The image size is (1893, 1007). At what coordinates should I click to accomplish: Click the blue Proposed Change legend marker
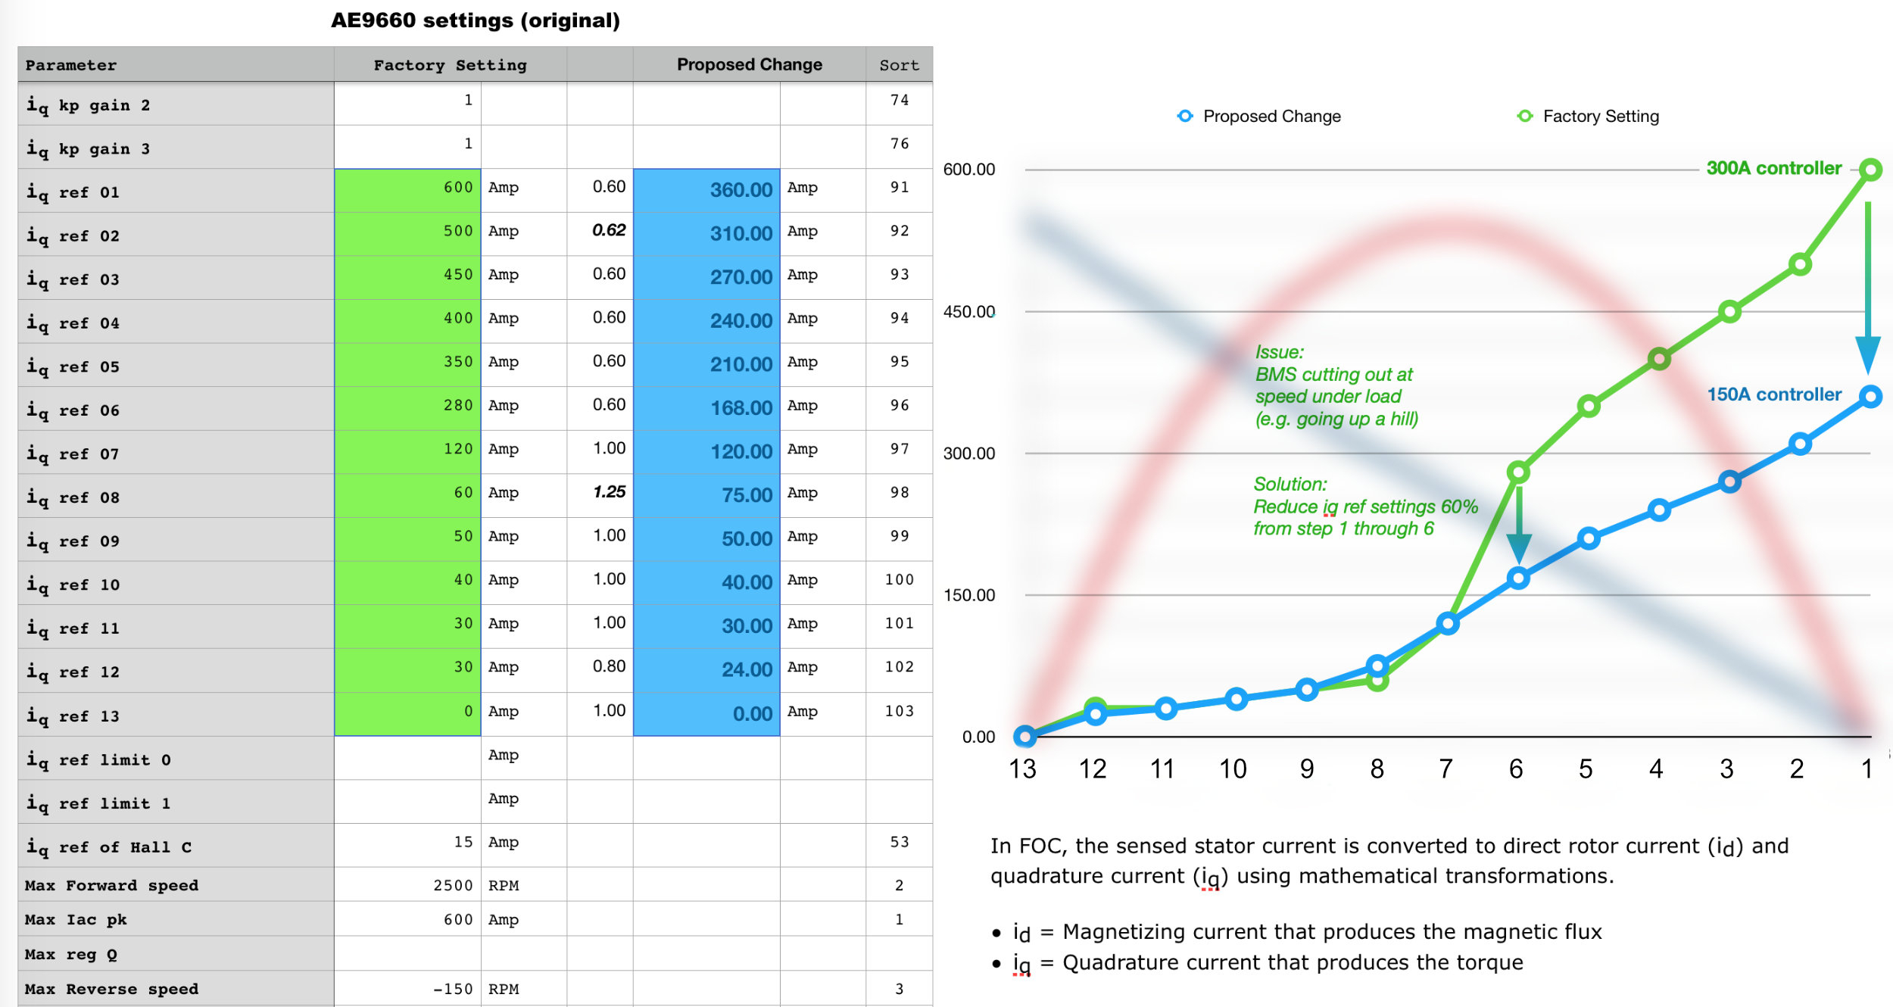1185,116
